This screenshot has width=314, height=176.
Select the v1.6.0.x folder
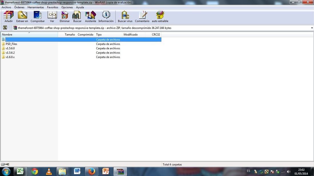click(10, 57)
